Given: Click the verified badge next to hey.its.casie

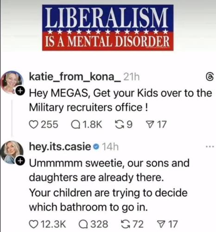Looking at the screenshot, I should (x=96, y=147).
